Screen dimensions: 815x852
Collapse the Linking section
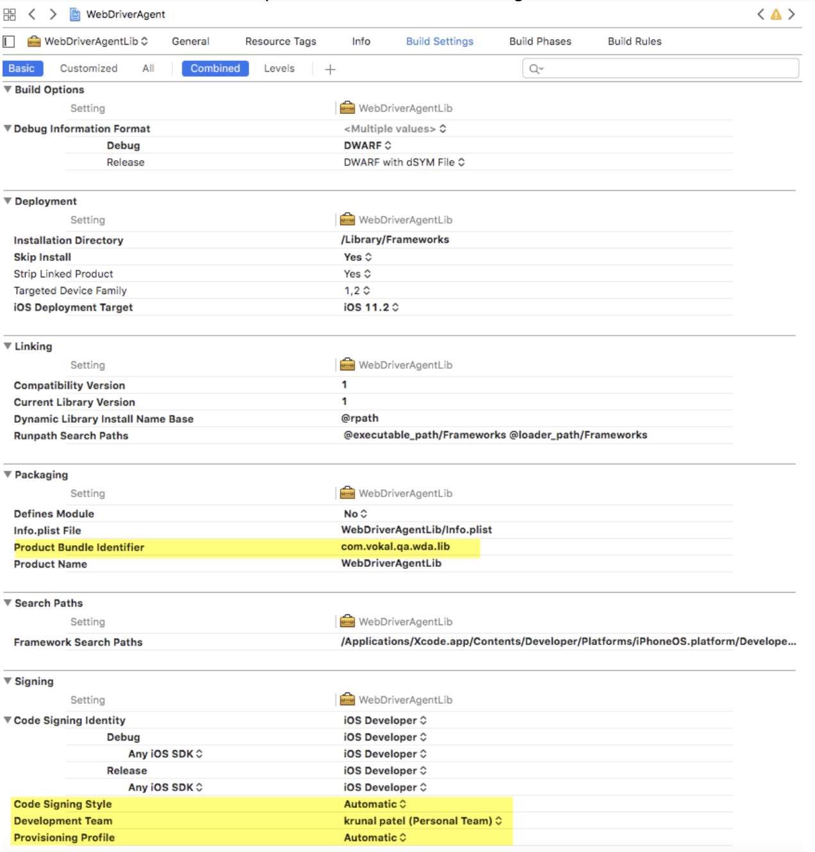(x=8, y=346)
